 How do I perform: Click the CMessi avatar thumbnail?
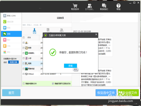pos(26,74)
